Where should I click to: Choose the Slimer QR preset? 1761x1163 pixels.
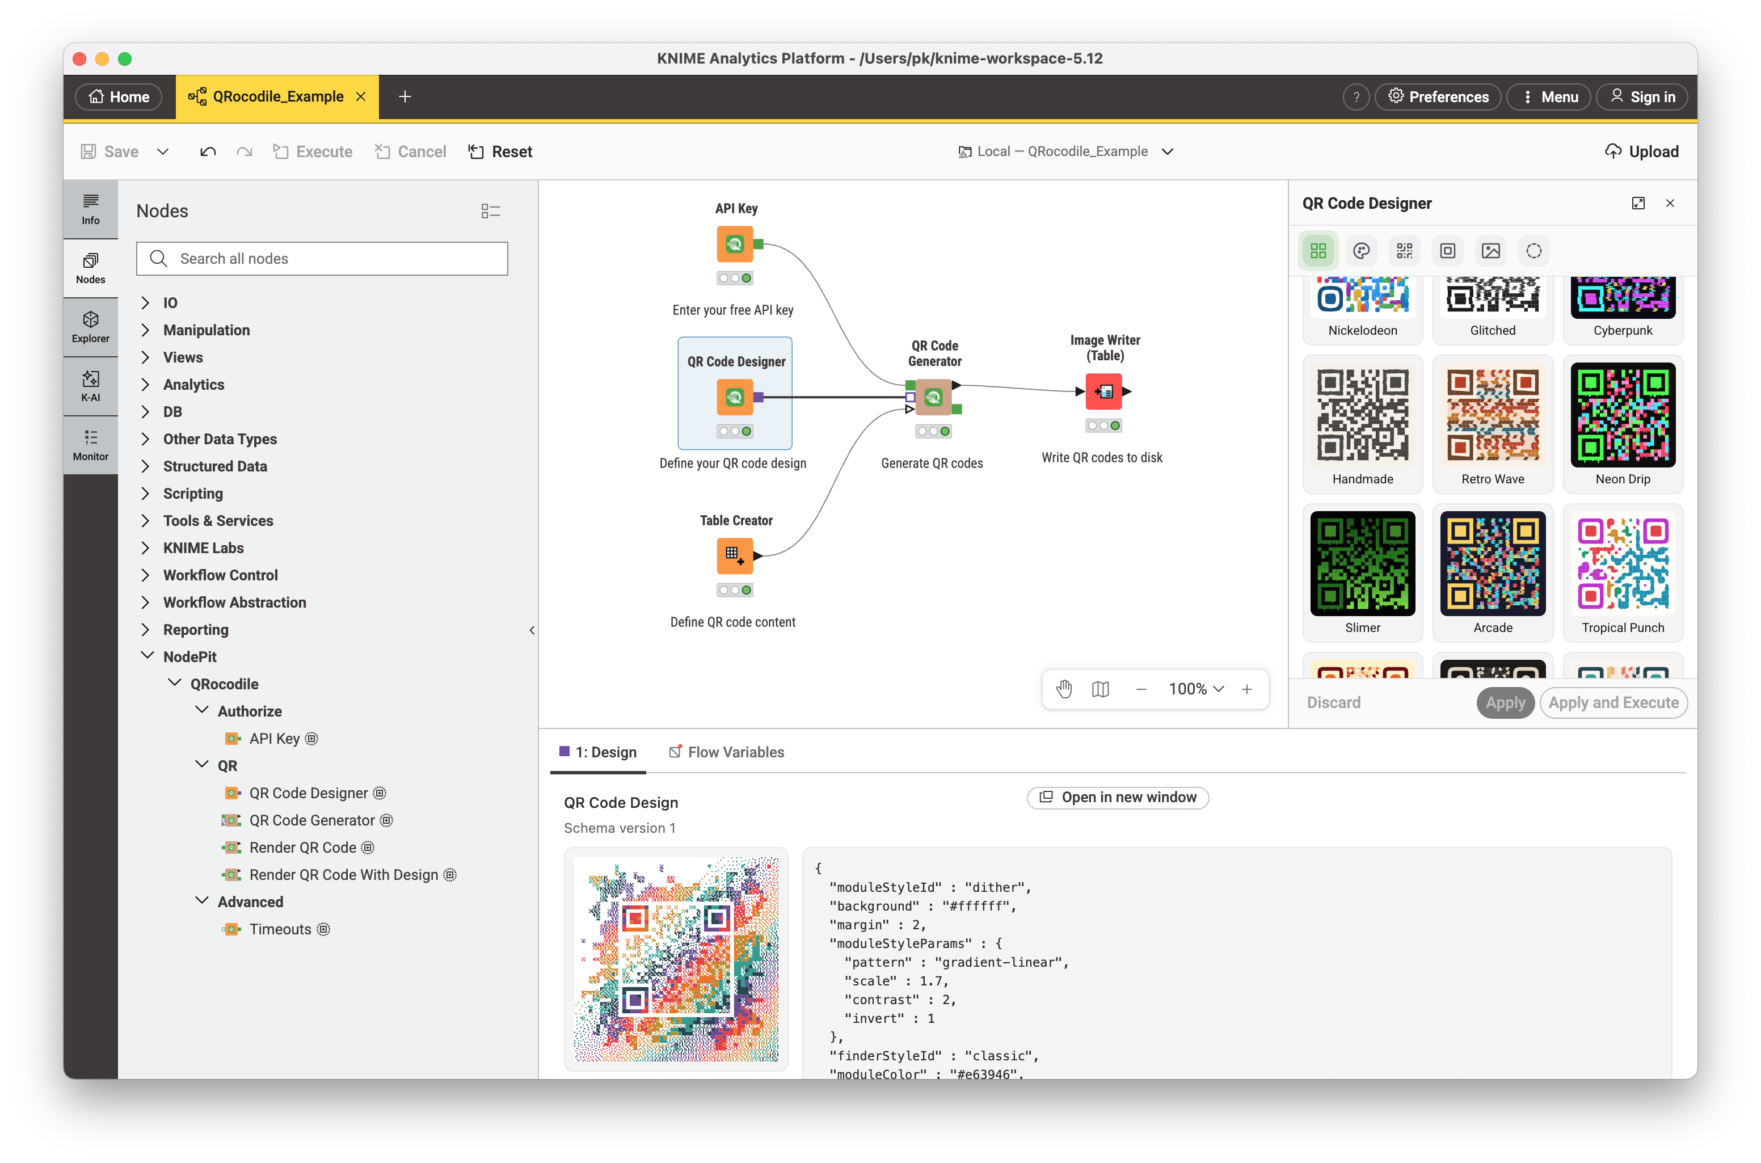coord(1362,572)
